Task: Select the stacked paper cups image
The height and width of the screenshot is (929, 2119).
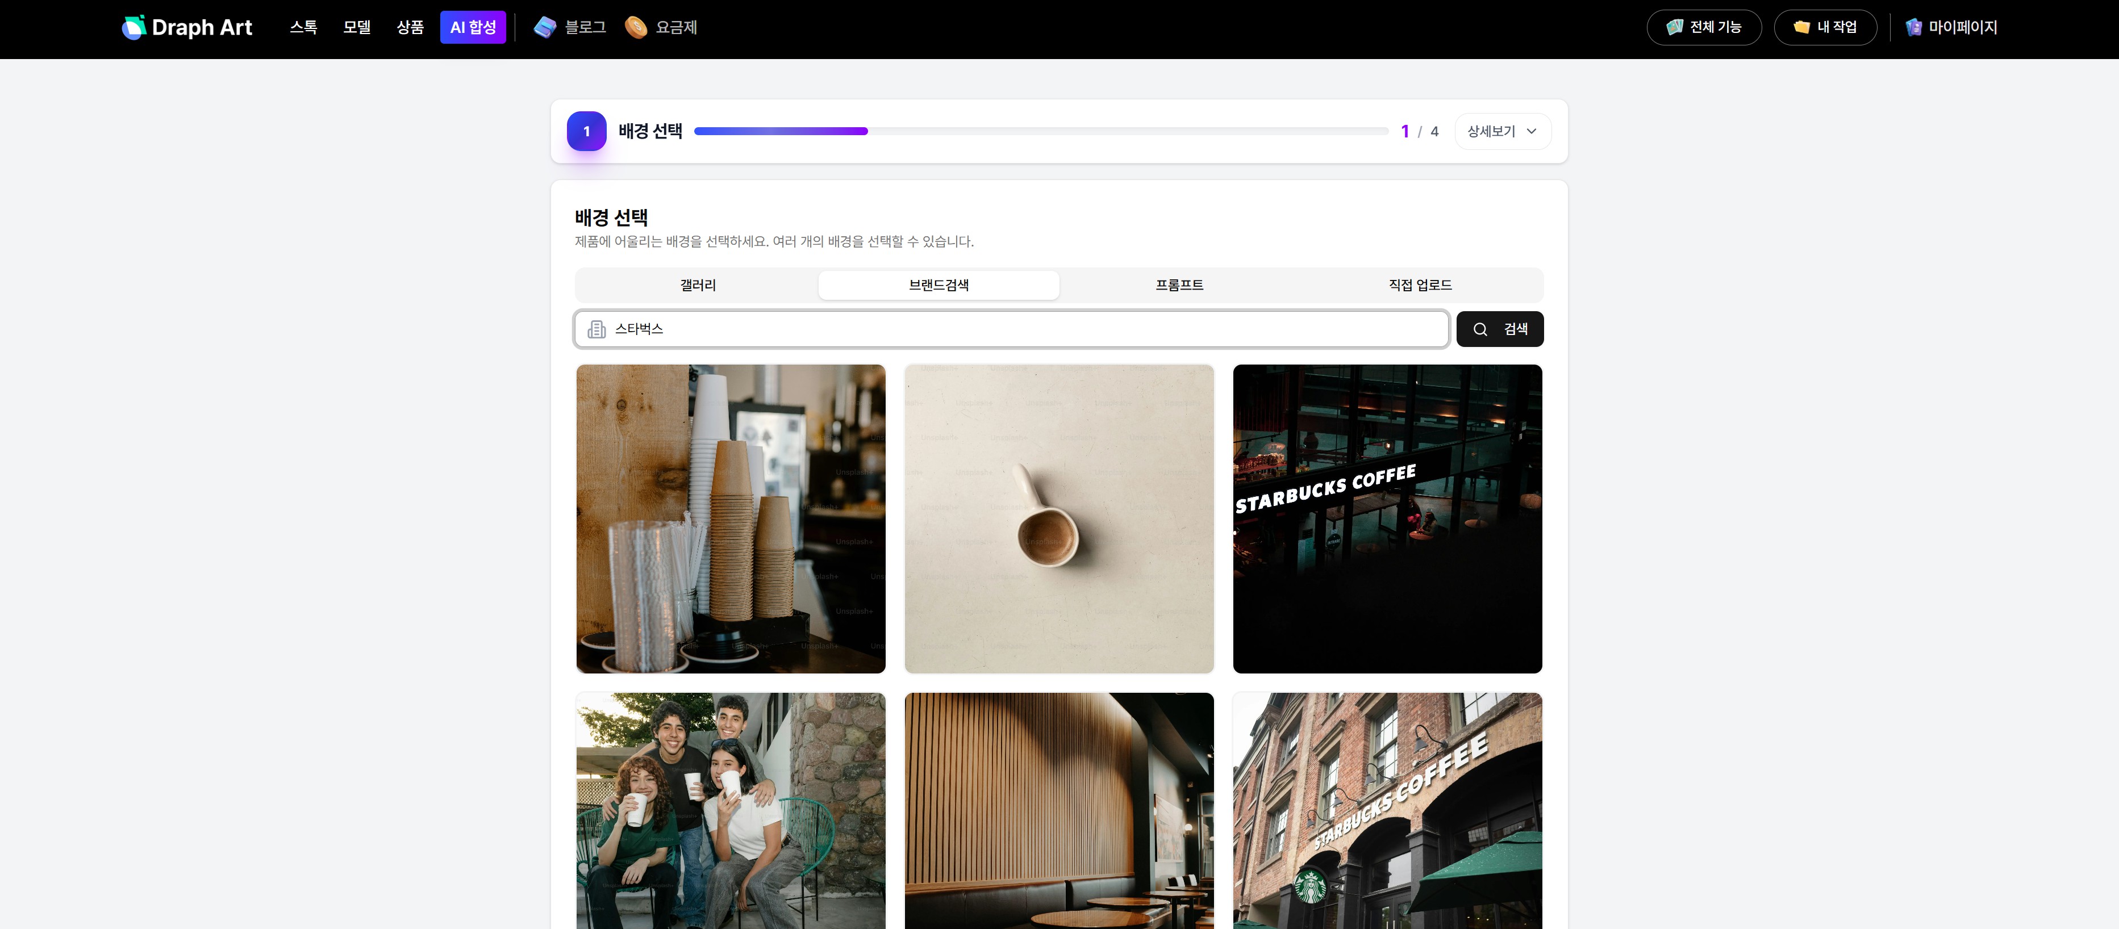Action: click(731, 519)
